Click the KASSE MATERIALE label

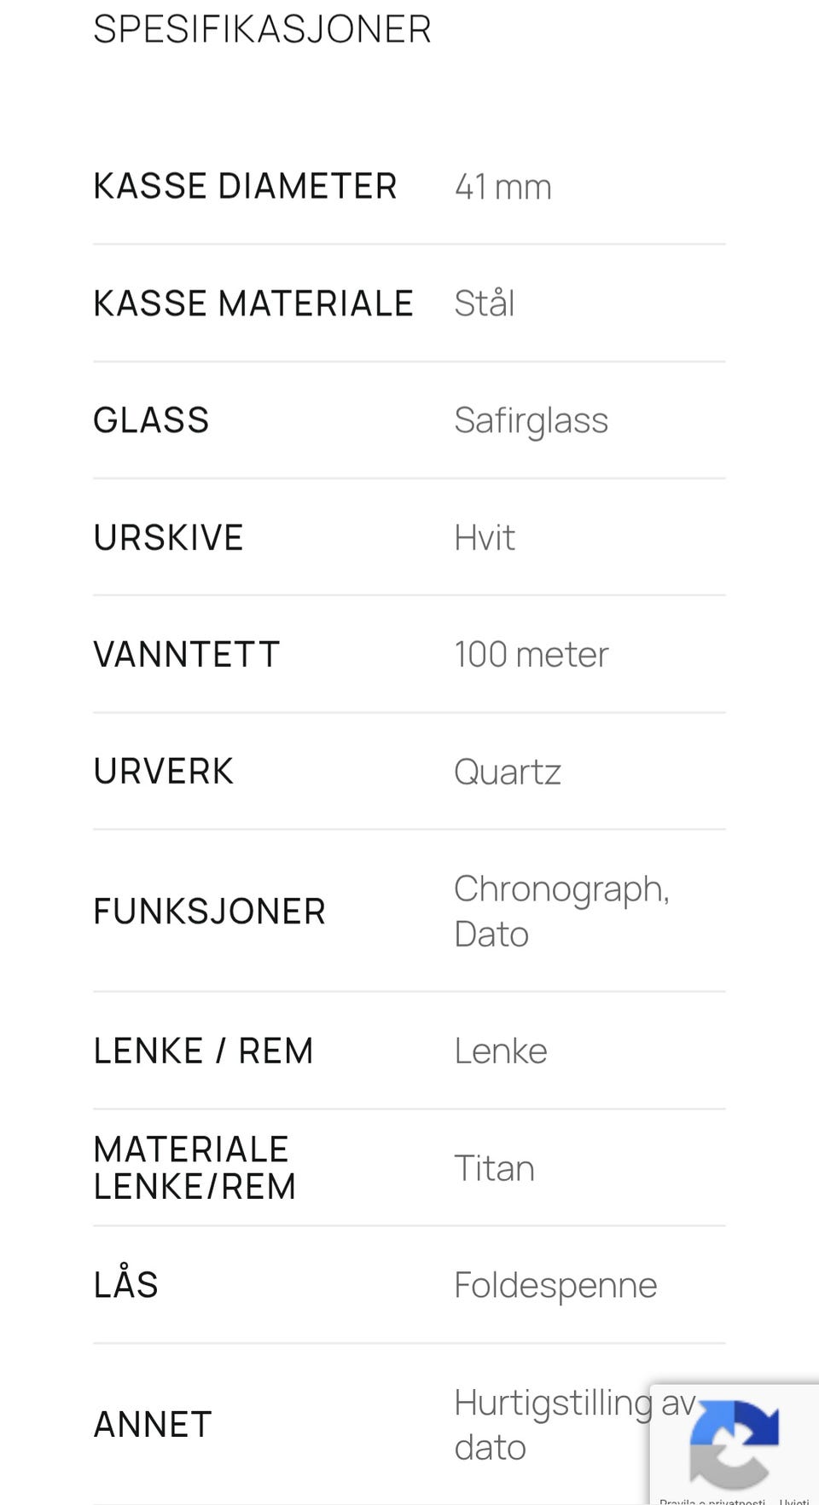[x=253, y=304]
